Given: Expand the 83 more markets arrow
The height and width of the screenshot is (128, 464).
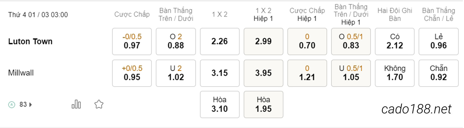Looking at the screenshot, I should (31, 104).
